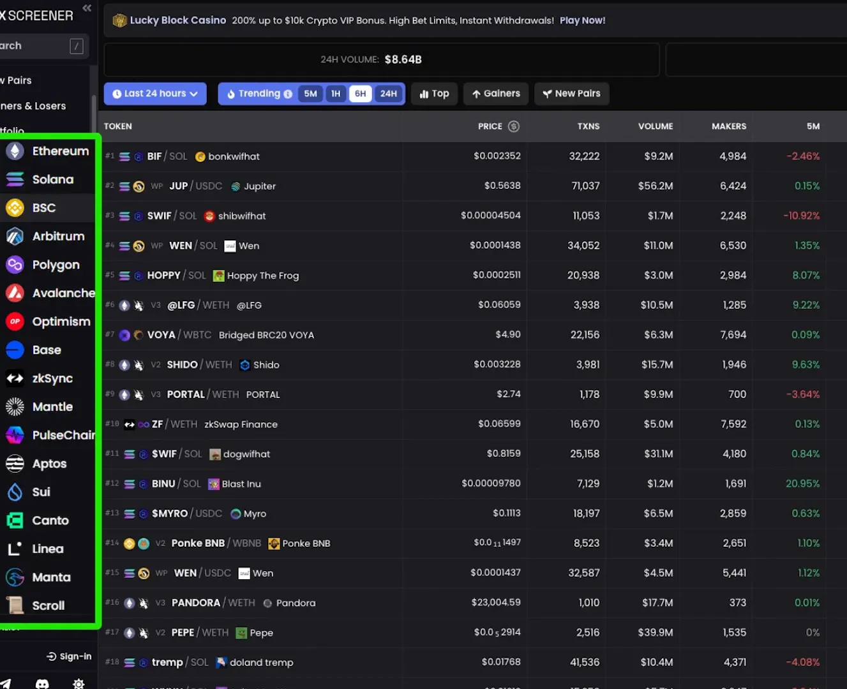Sort by the VOLUME column header
The width and height of the screenshot is (847, 689).
point(656,126)
